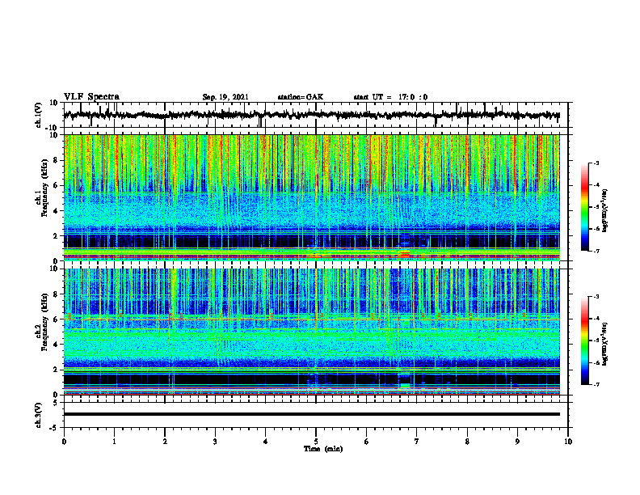Viewport: 640px width, 495px height.
Task: Click the ch.2 "Frequency (kHz)" axis label
Action: tap(44, 322)
